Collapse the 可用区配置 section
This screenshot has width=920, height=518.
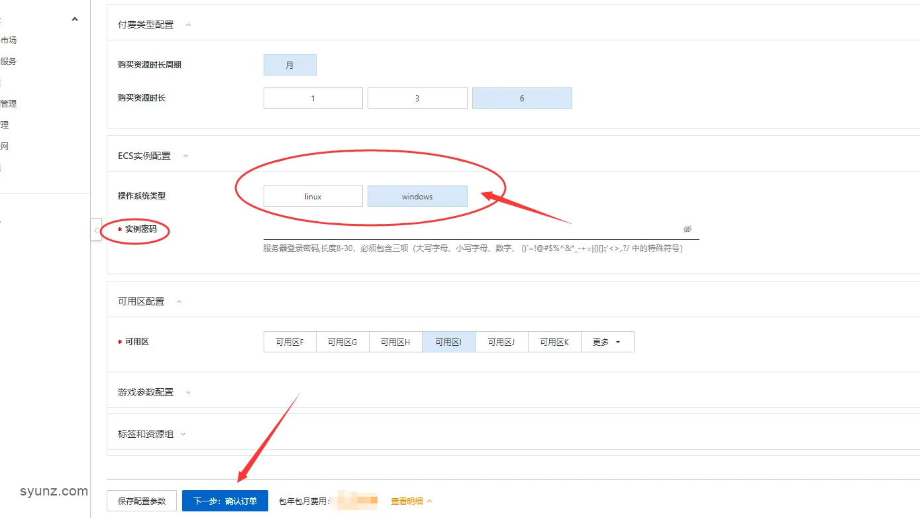coord(179,301)
